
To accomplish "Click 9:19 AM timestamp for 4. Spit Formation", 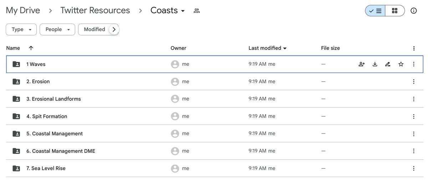I will point(258,116).
